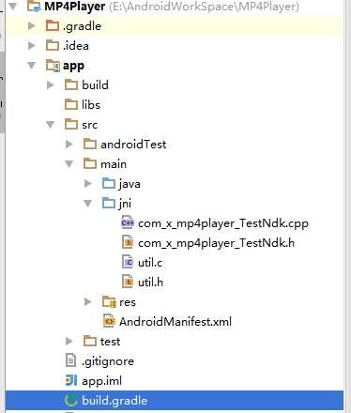Viewport: 351px width, 413px height.
Task: Collapse the app module arrow
Action: tap(32, 66)
